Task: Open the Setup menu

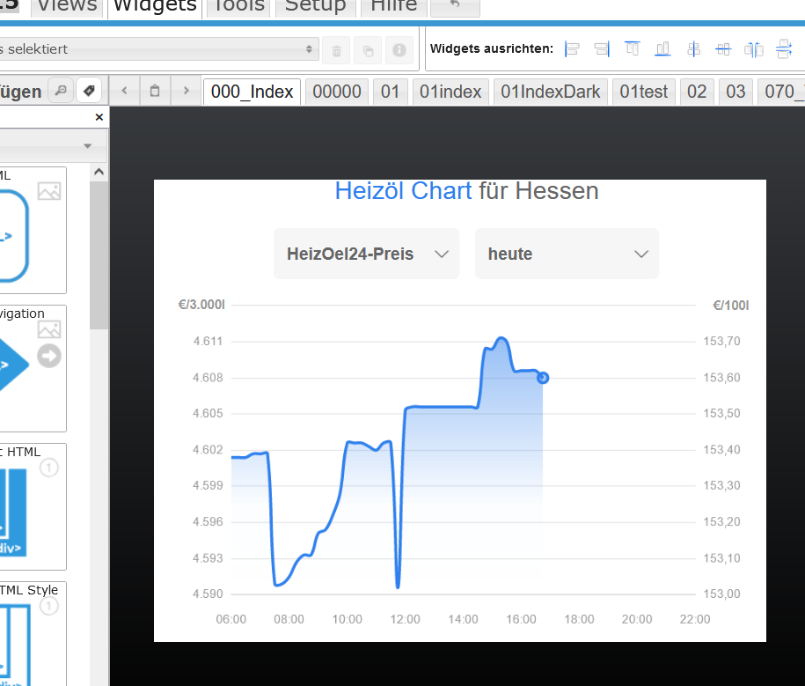Action: click(315, 6)
